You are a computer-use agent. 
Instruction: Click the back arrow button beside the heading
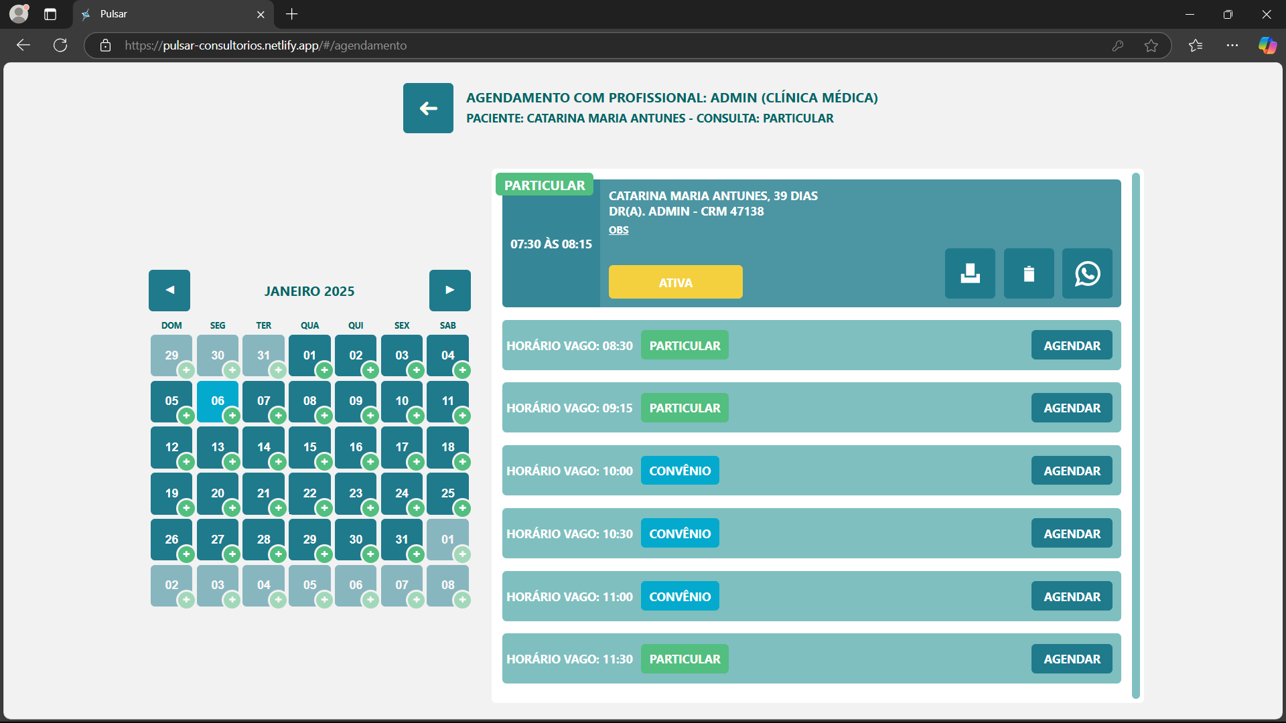[428, 108]
